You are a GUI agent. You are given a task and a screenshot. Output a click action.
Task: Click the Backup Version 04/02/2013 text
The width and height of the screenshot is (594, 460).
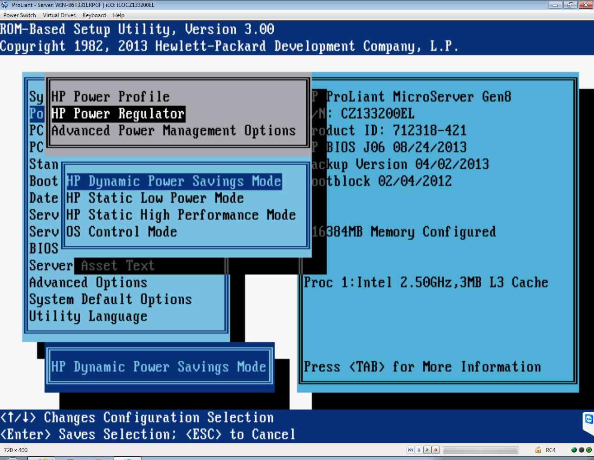[400, 164]
